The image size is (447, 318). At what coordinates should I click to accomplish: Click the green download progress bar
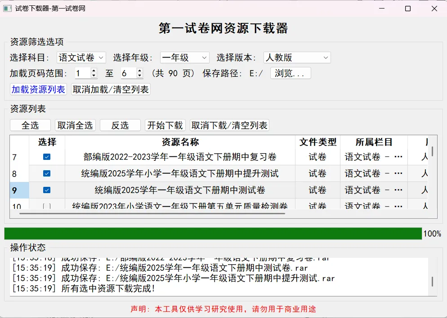(x=213, y=234)
